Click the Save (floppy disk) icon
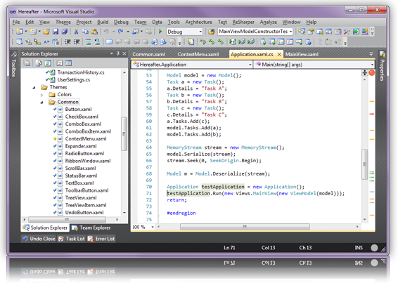 coord(56,32)
